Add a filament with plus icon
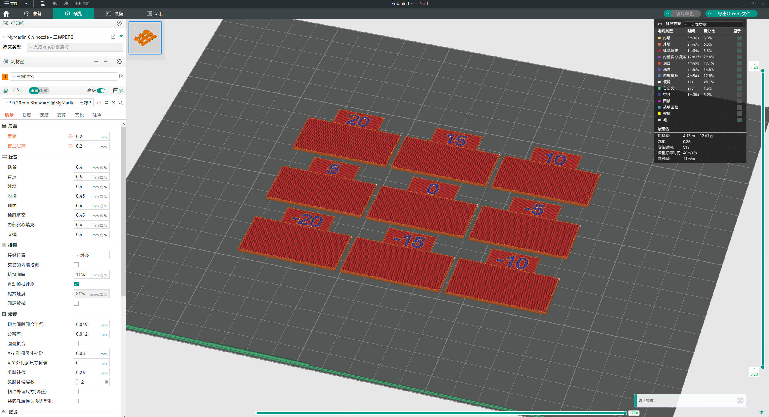The image size is (769, 417). pyautogui.click(x=96, y=62)
